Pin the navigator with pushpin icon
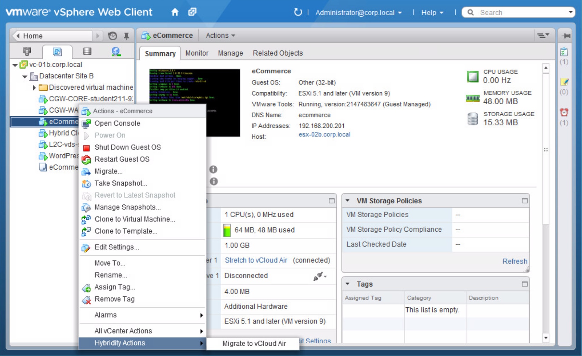The image size is (582, 356). click(x=126, y=36)
